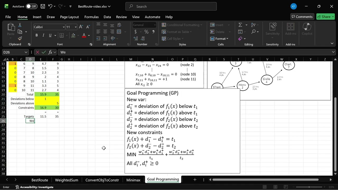Click the Cut scissors icon
338x190 pixels.
(20, 25)
